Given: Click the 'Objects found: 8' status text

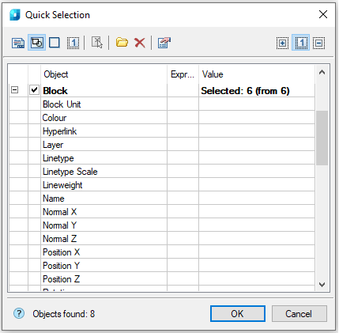Looking at the screenshot, I should pos(63,314).
